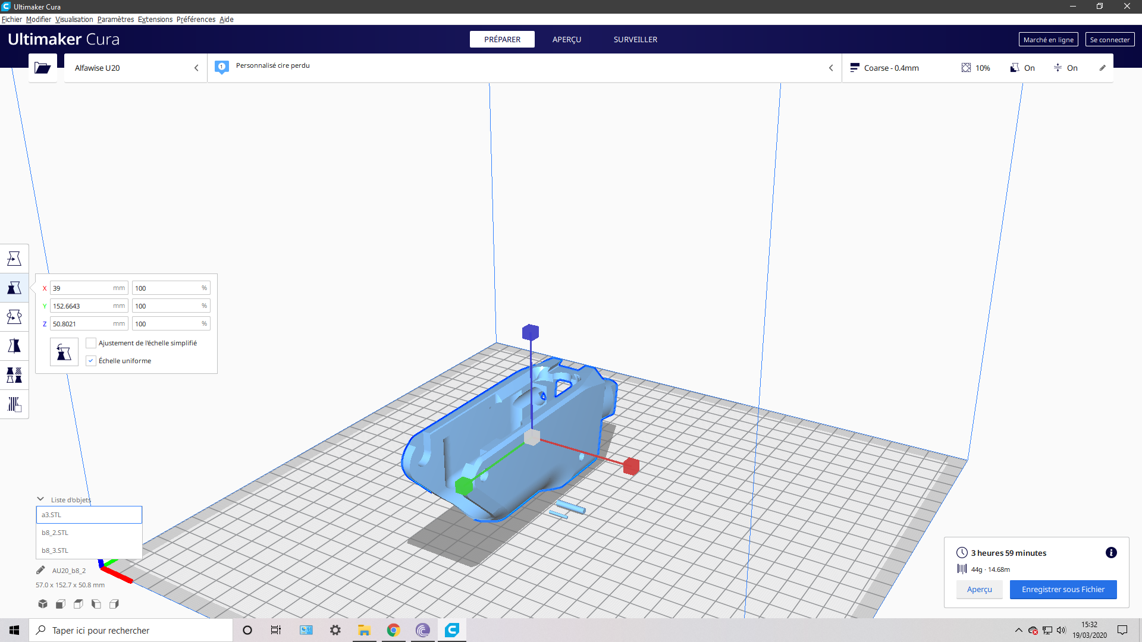This screenshot has height=642, width=1142.
Task: Select a3.STL in object list
Action: pyautogui.click(x=89, y=515)
